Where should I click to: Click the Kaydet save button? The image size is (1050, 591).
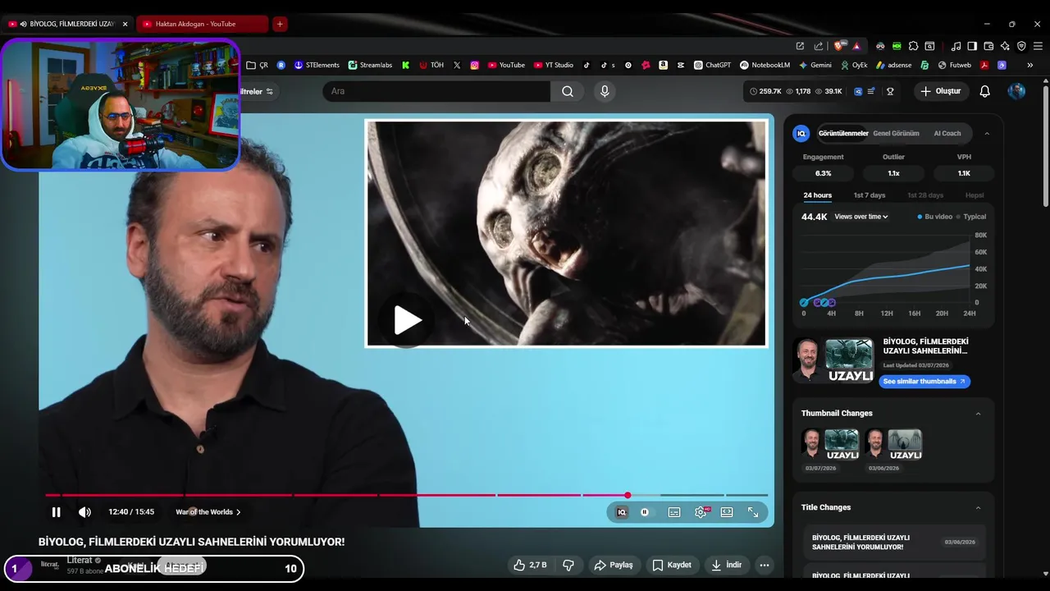672,565
